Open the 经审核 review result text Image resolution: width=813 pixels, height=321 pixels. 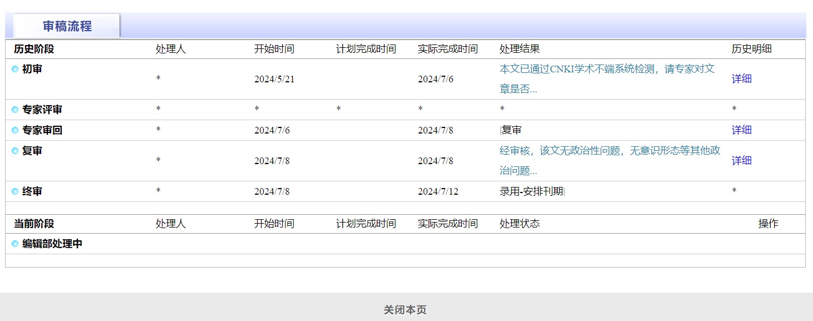click(x=609, y=161)
